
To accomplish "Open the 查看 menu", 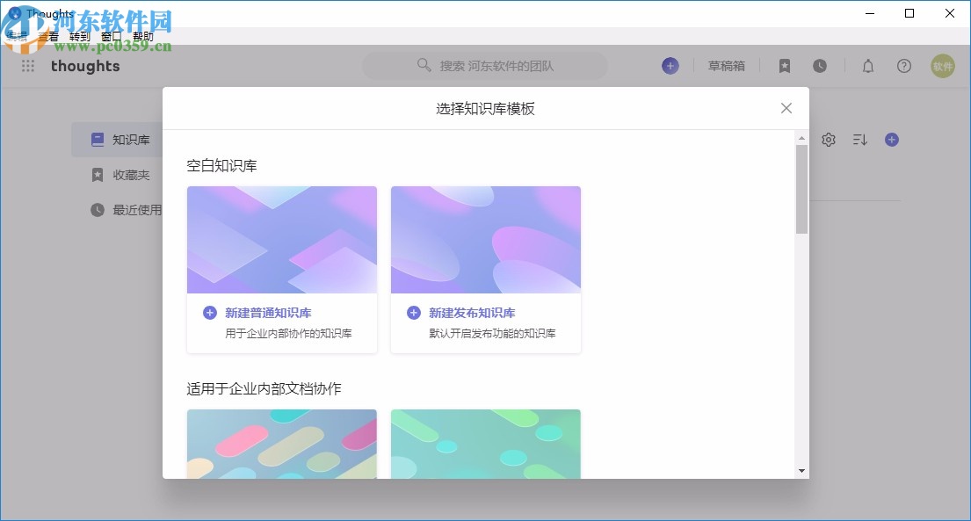I will 48,36.
